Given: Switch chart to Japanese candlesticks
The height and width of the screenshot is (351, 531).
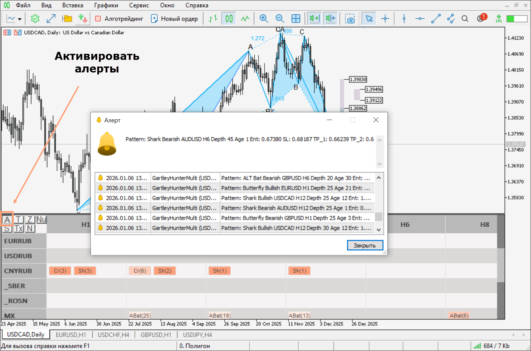Looking at the screenshot, I should [x=229, y=19].
